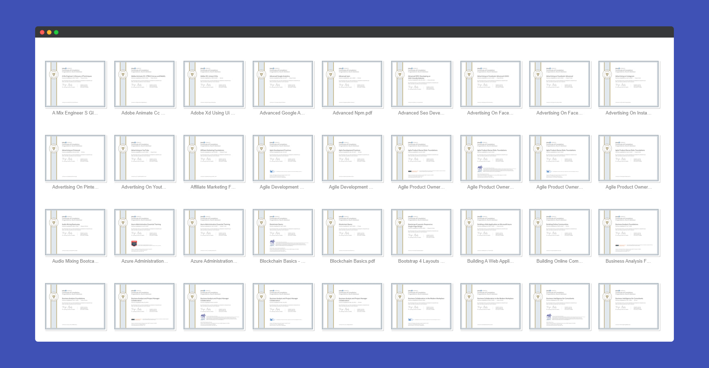The width and height of the screenshot is (709, 368).
Task: Open the Advertising On Youtube certificate
Action: click(x=144, y=158)
